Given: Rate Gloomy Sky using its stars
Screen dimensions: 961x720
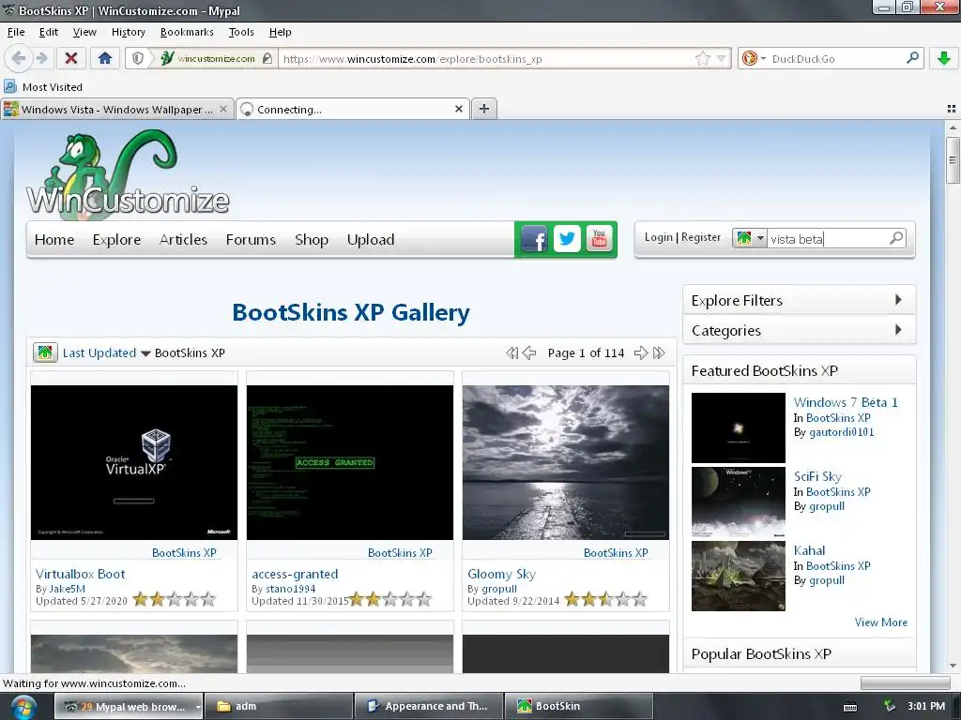Looking at the screenshot, I should [606, 599].
